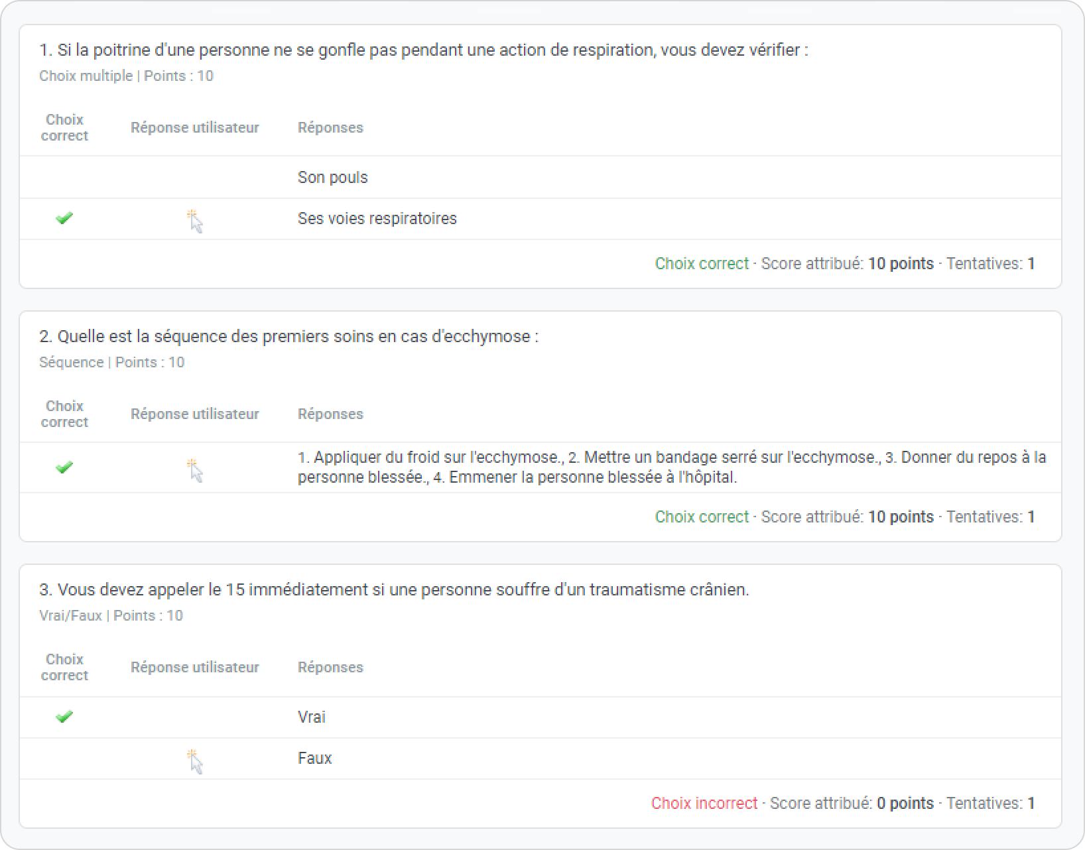Click the Choix multiple question type label
The image size is (1085, 850).
tap(86, 76)
